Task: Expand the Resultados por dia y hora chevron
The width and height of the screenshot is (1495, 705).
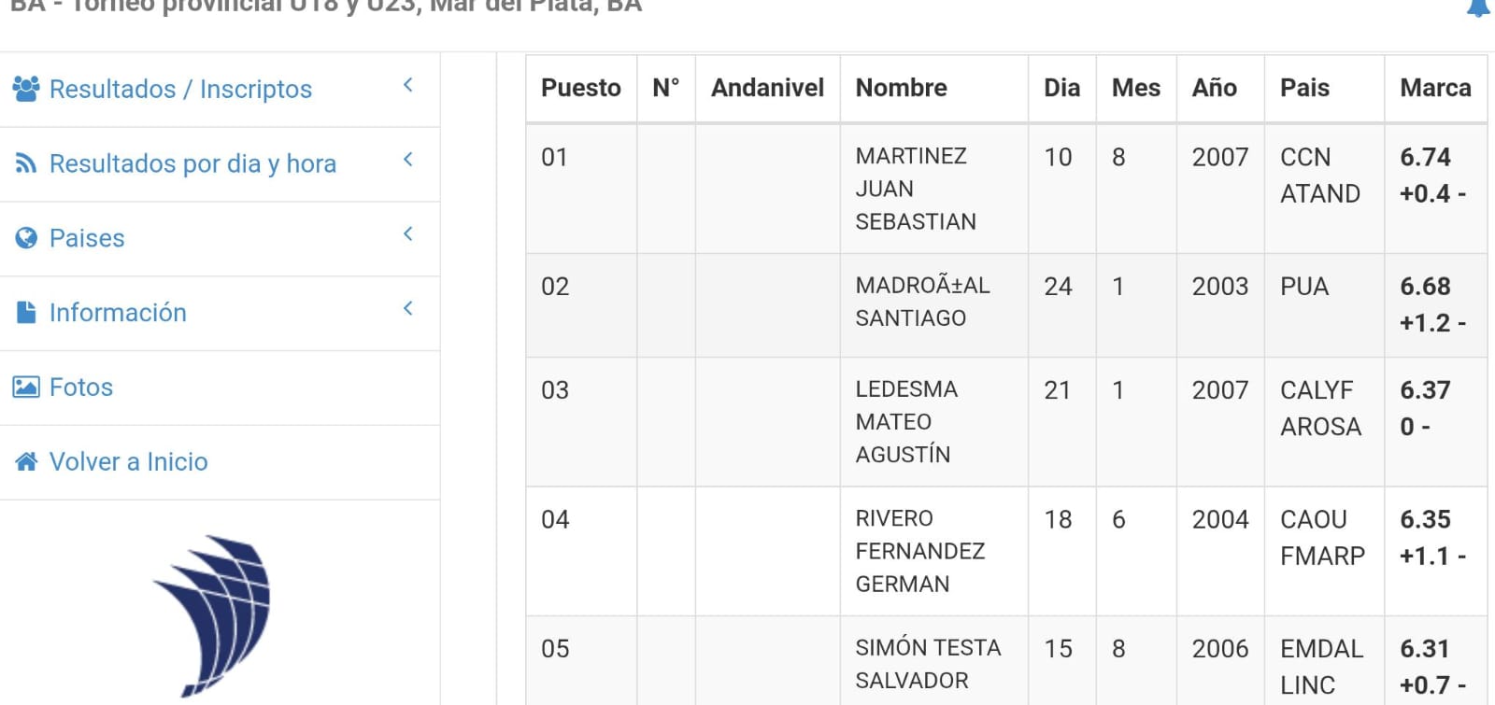Action: (x=408, y=160)
